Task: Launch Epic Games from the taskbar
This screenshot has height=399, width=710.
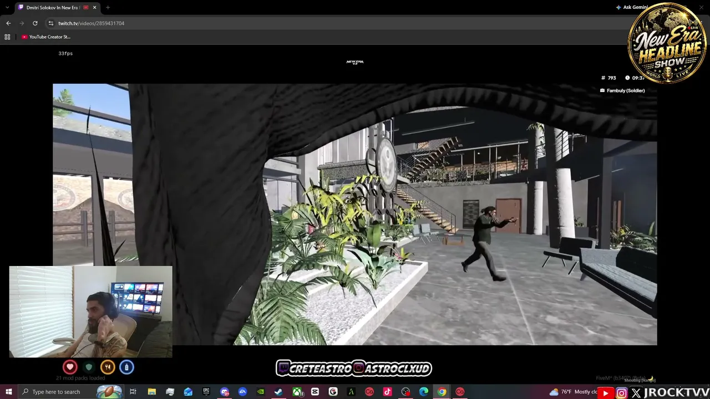Action: click(206, 392)
